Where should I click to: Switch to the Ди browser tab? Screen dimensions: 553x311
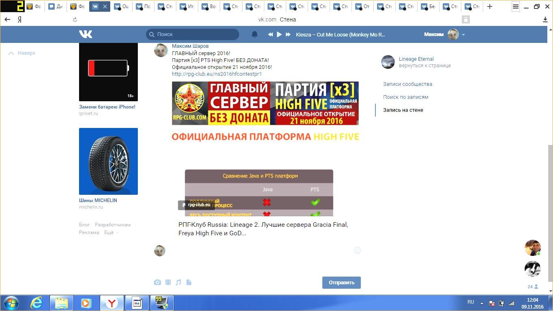[55, 6]
